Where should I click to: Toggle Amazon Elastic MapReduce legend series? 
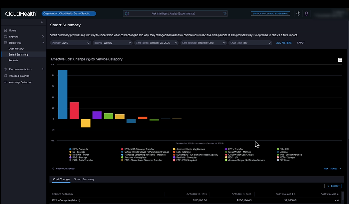(189, 149)
